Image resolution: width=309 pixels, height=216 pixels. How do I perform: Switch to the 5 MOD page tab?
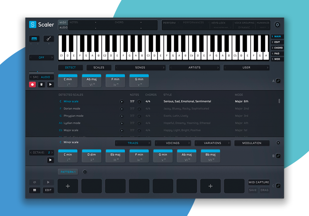[277, 59]
